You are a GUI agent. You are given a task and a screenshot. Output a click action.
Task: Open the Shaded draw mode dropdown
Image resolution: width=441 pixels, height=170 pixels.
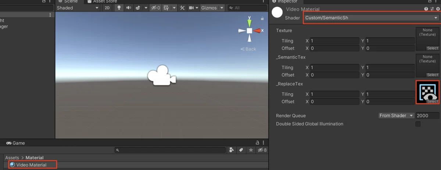78,8
